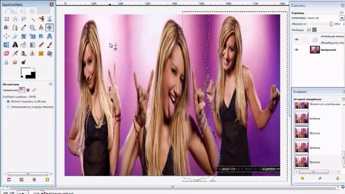Image resolution: width=345 pixels, height=194 pixels.
Task: Select the Rectangle Select tool
Action: (x=6, y=19)
